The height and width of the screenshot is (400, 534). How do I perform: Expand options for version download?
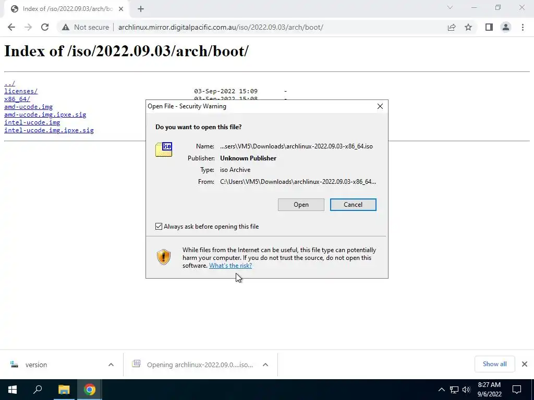click(111, 365)
